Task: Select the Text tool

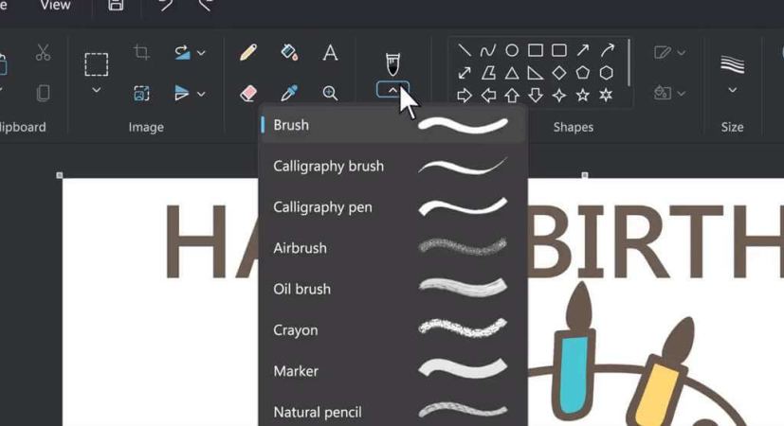Action: tap(330, 52)
